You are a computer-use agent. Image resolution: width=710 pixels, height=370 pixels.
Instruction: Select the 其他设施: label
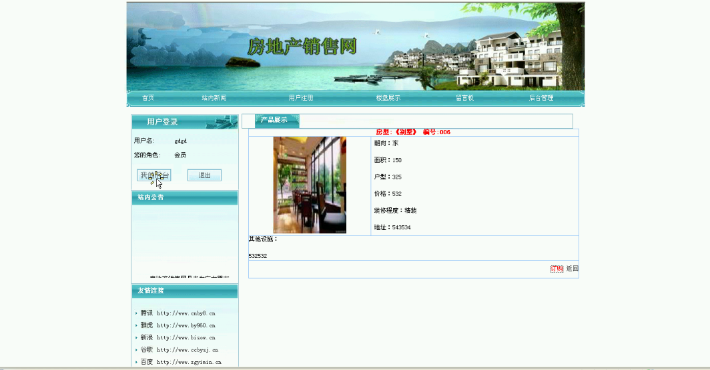263,239
